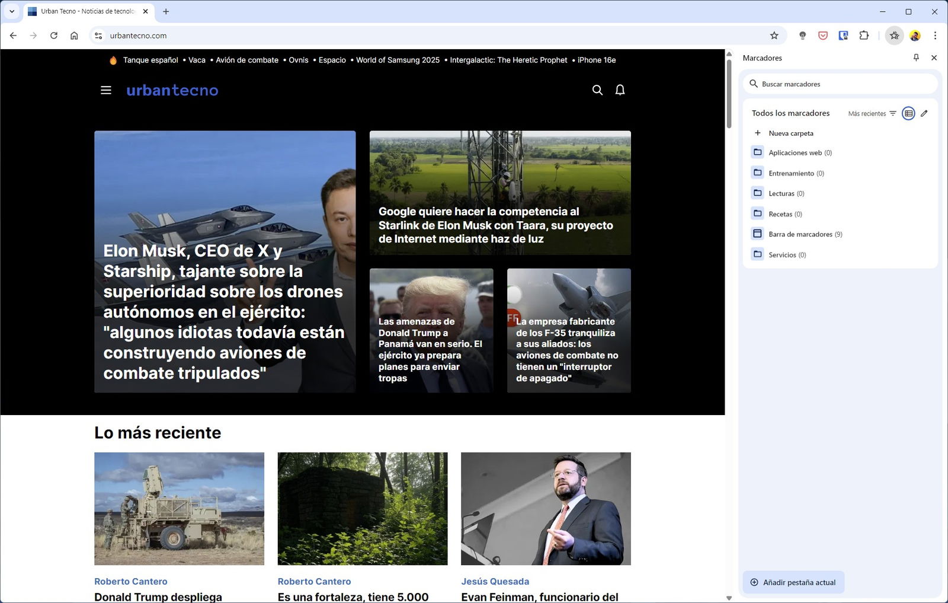Open Servicios bookmark folder
The image size is (948, 603).
[840, 255]
